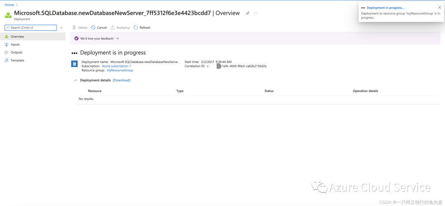445x206 pixels.
Task: Refresh the deployment overview
Action: [x=142, y=28]
